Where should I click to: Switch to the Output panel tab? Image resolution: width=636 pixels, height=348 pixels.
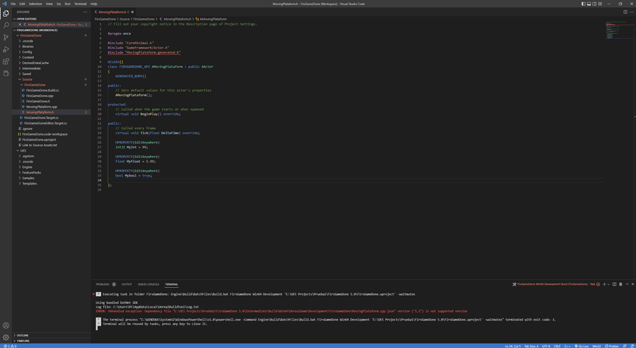(127, 285)
